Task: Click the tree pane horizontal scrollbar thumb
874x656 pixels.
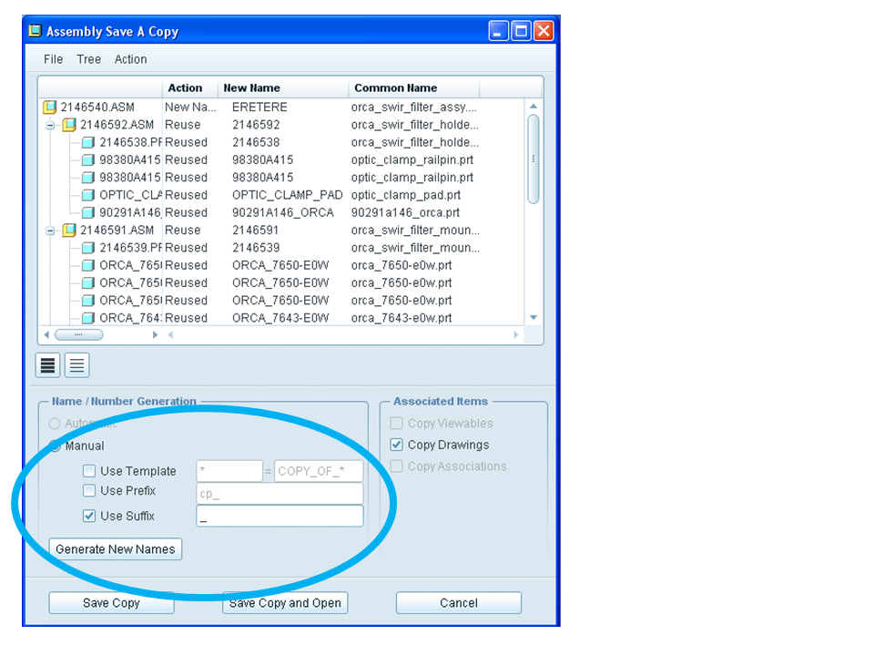Action: (78, 334)
